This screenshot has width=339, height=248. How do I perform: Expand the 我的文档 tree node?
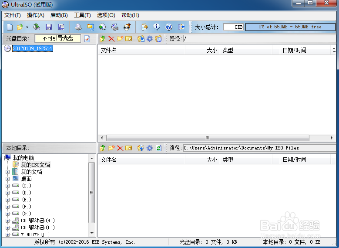click(7, 172)
